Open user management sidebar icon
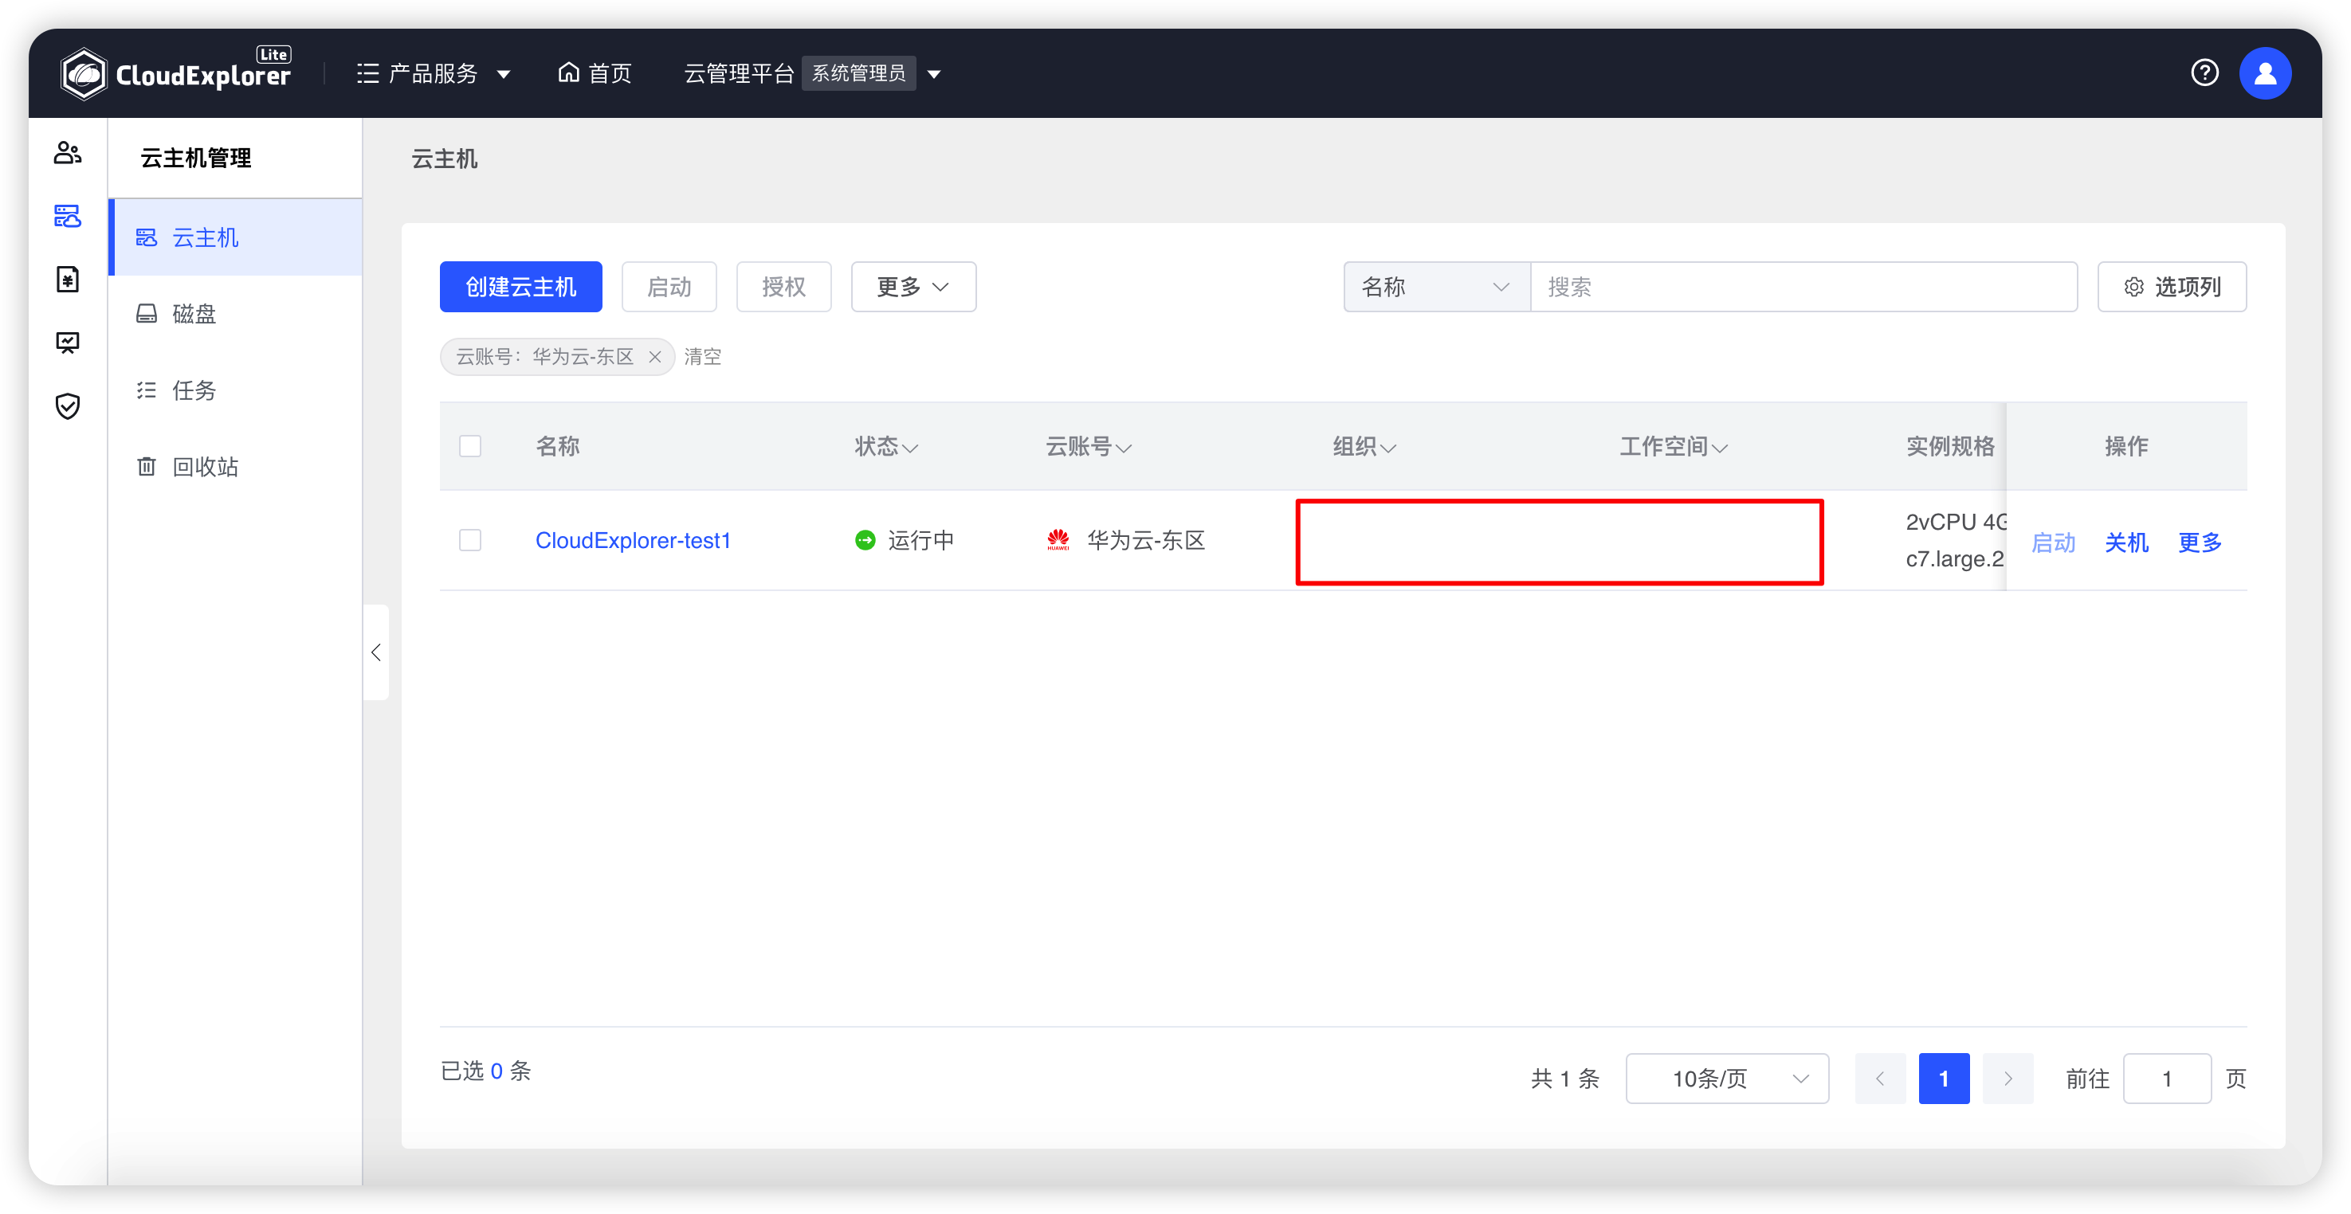2351x1214 pixels. (68, 152)
